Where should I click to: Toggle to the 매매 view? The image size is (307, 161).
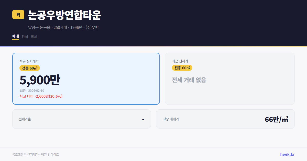pos(15,37)
